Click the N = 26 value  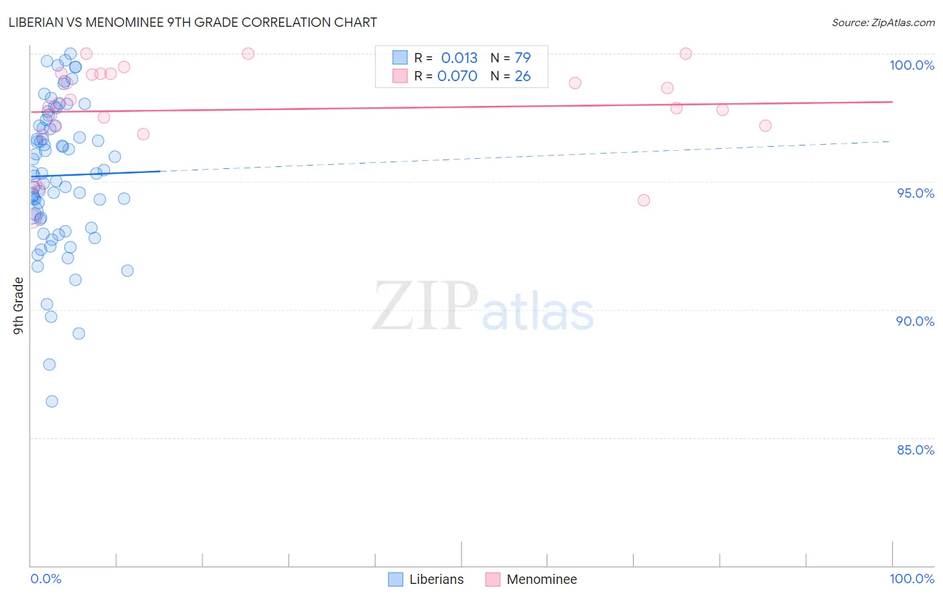(510, 76)
